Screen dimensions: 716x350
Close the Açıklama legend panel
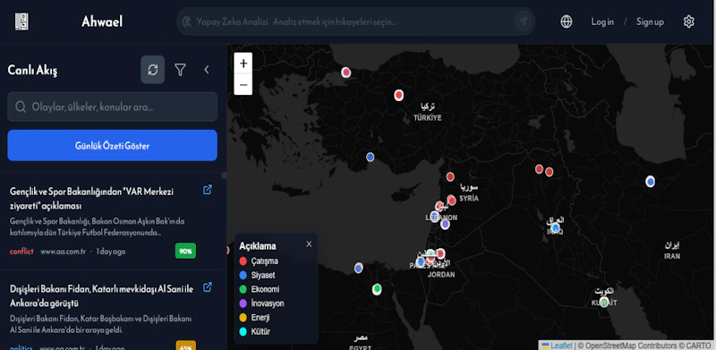click(x=309, y=244)
